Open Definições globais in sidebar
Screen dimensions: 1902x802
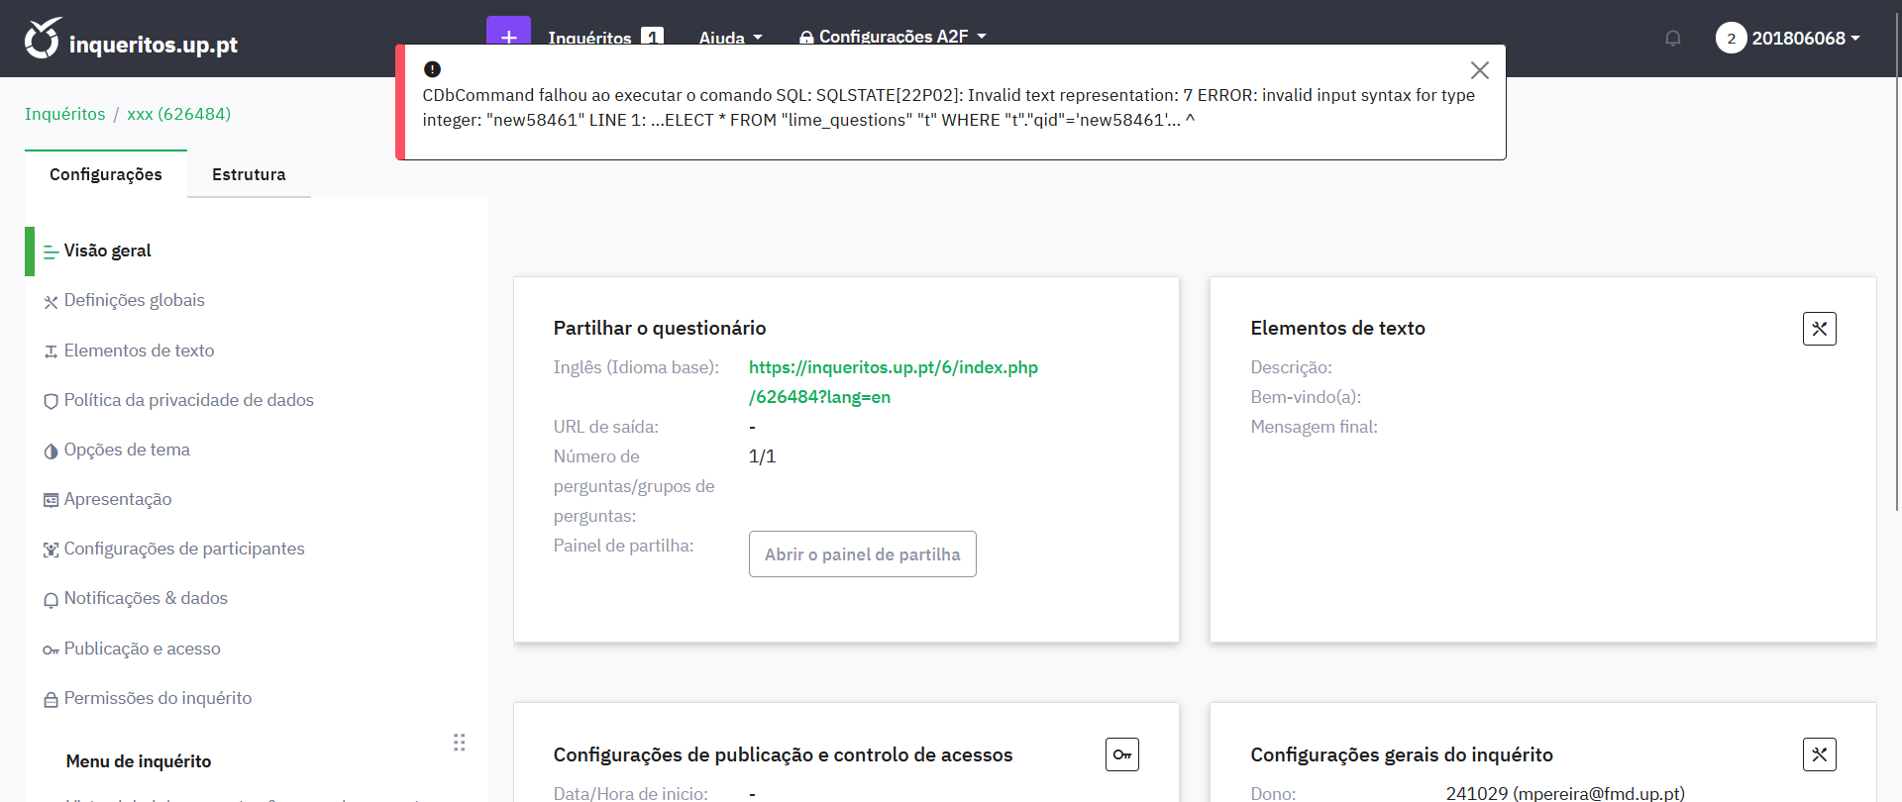point(134,300)
